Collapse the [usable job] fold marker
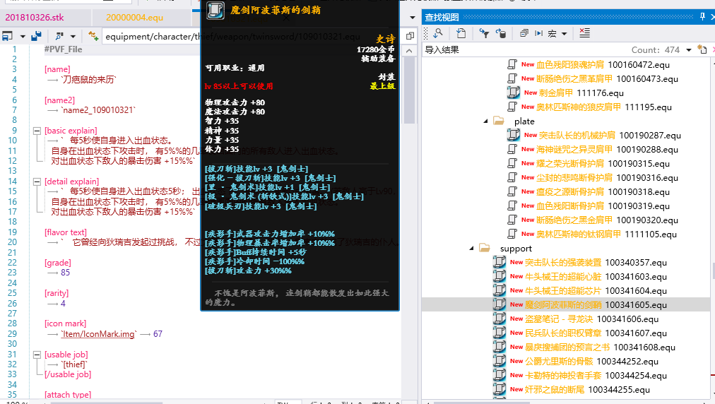The height and width of the screenshot is (404, 715). coord(37,355)
